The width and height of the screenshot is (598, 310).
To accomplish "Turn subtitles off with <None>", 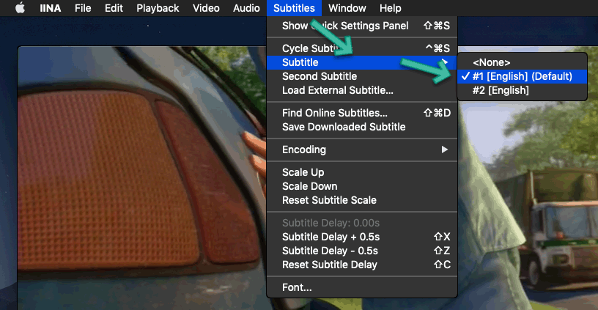I will pyautogui.click(x=522, y=62).
